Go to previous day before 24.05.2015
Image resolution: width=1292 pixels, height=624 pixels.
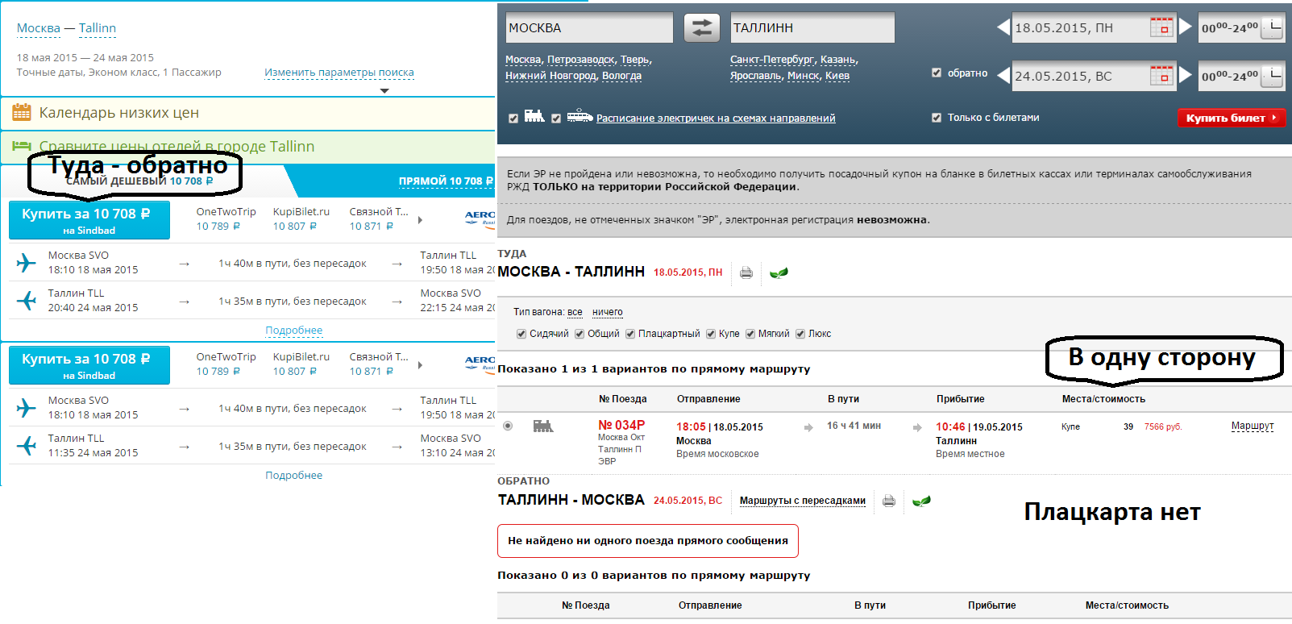pyautogui.click(x=1003, y=76)
